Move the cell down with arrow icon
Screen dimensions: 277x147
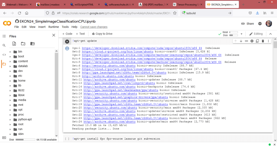(x=241, y=41)
